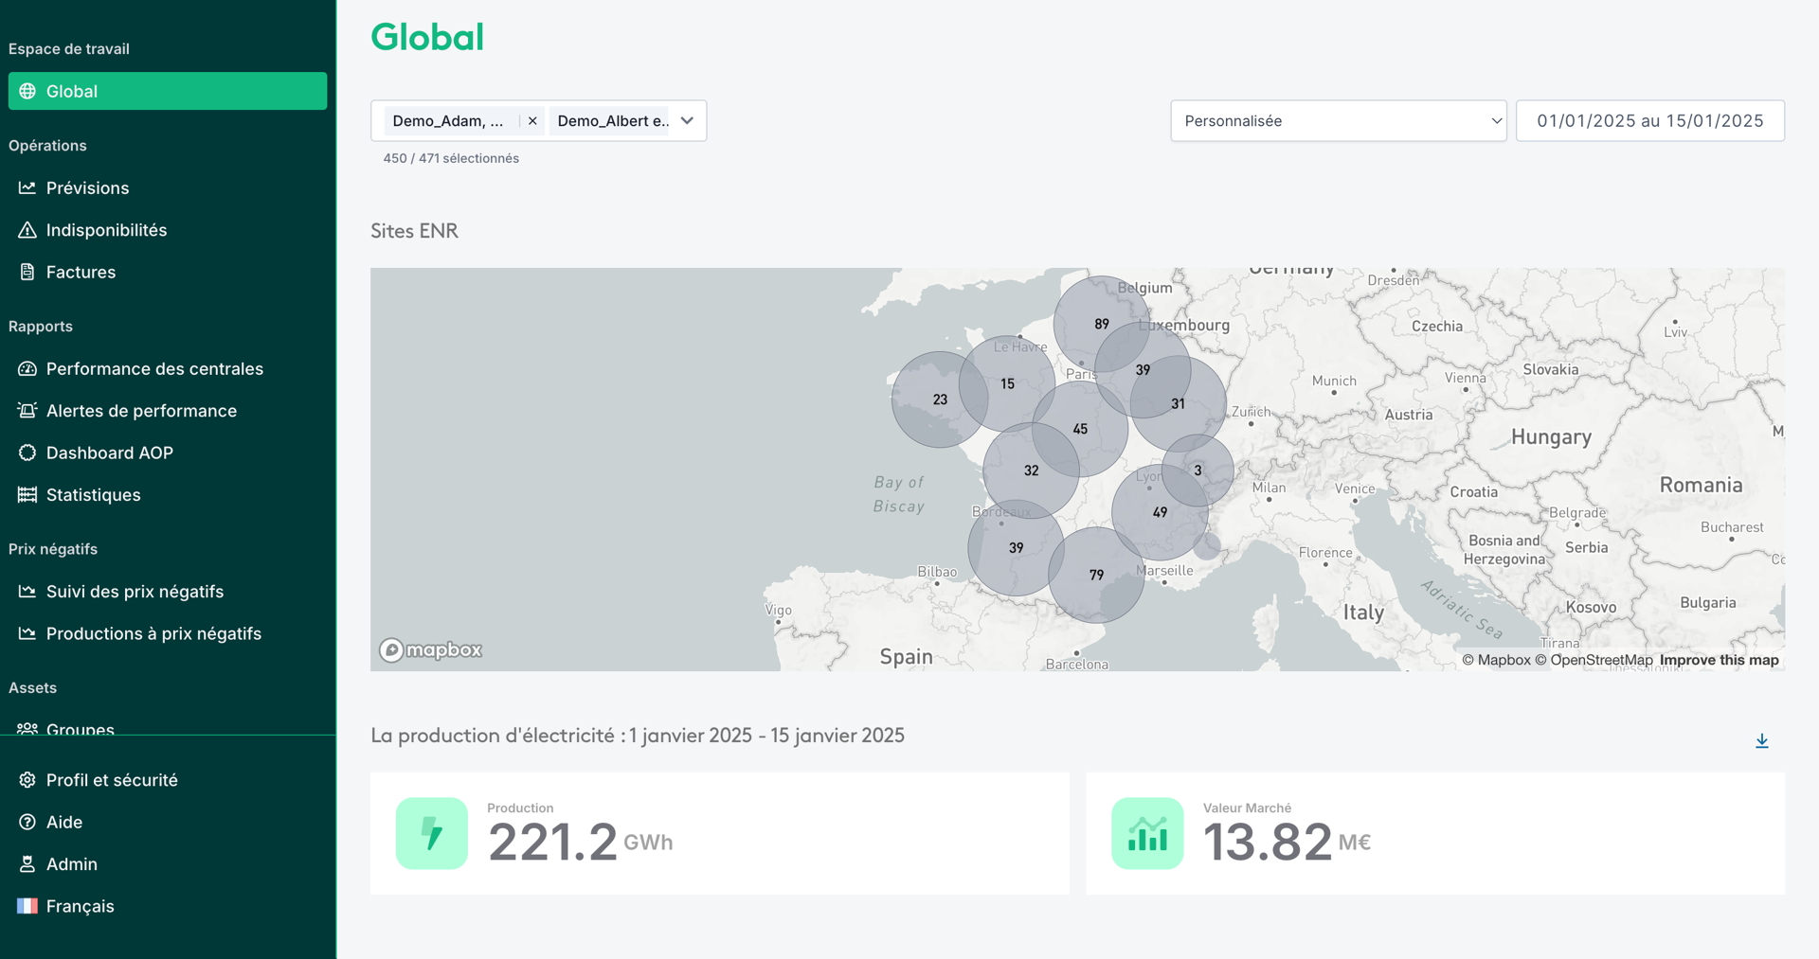Click the Prévisions chart icon

coord(27,187)
